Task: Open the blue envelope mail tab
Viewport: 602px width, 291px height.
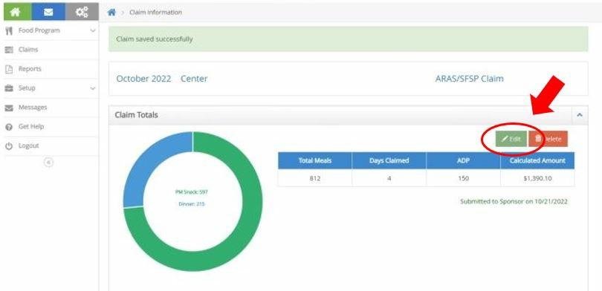Action: click(x=48, y=12)
